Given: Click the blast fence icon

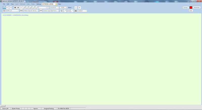Looking at the screenshot, I should (x=41, y=11).
